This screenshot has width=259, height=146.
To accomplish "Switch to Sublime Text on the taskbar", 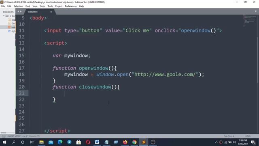I will coord(144,142).
